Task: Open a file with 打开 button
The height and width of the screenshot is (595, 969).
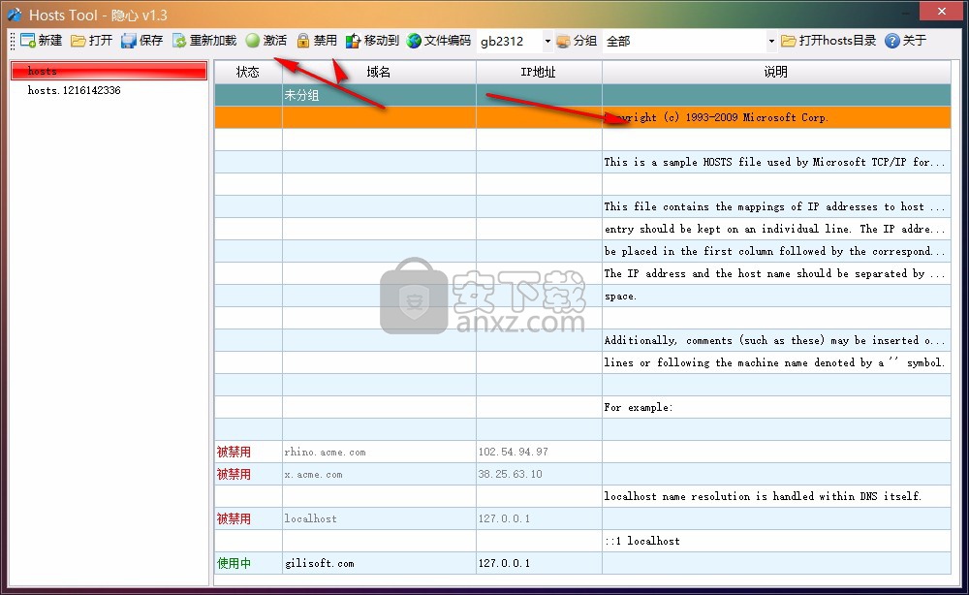Action: (x=91, y=41)
